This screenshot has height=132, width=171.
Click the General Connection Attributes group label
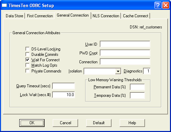[36, 33]
